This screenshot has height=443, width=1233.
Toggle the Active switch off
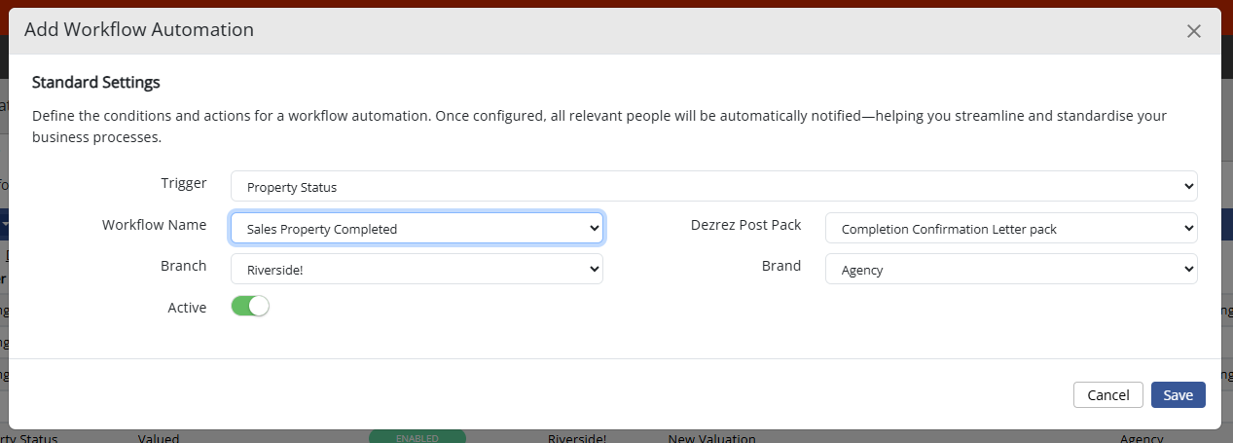[249, 307]
